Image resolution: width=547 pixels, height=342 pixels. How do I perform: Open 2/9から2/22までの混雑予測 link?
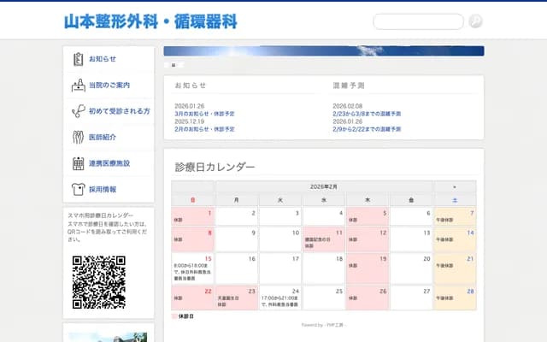[368, 129]
